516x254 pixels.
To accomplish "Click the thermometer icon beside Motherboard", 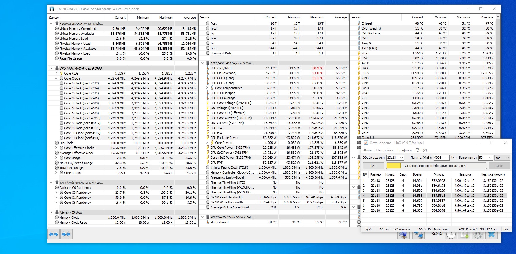I will tap(208, 222).
